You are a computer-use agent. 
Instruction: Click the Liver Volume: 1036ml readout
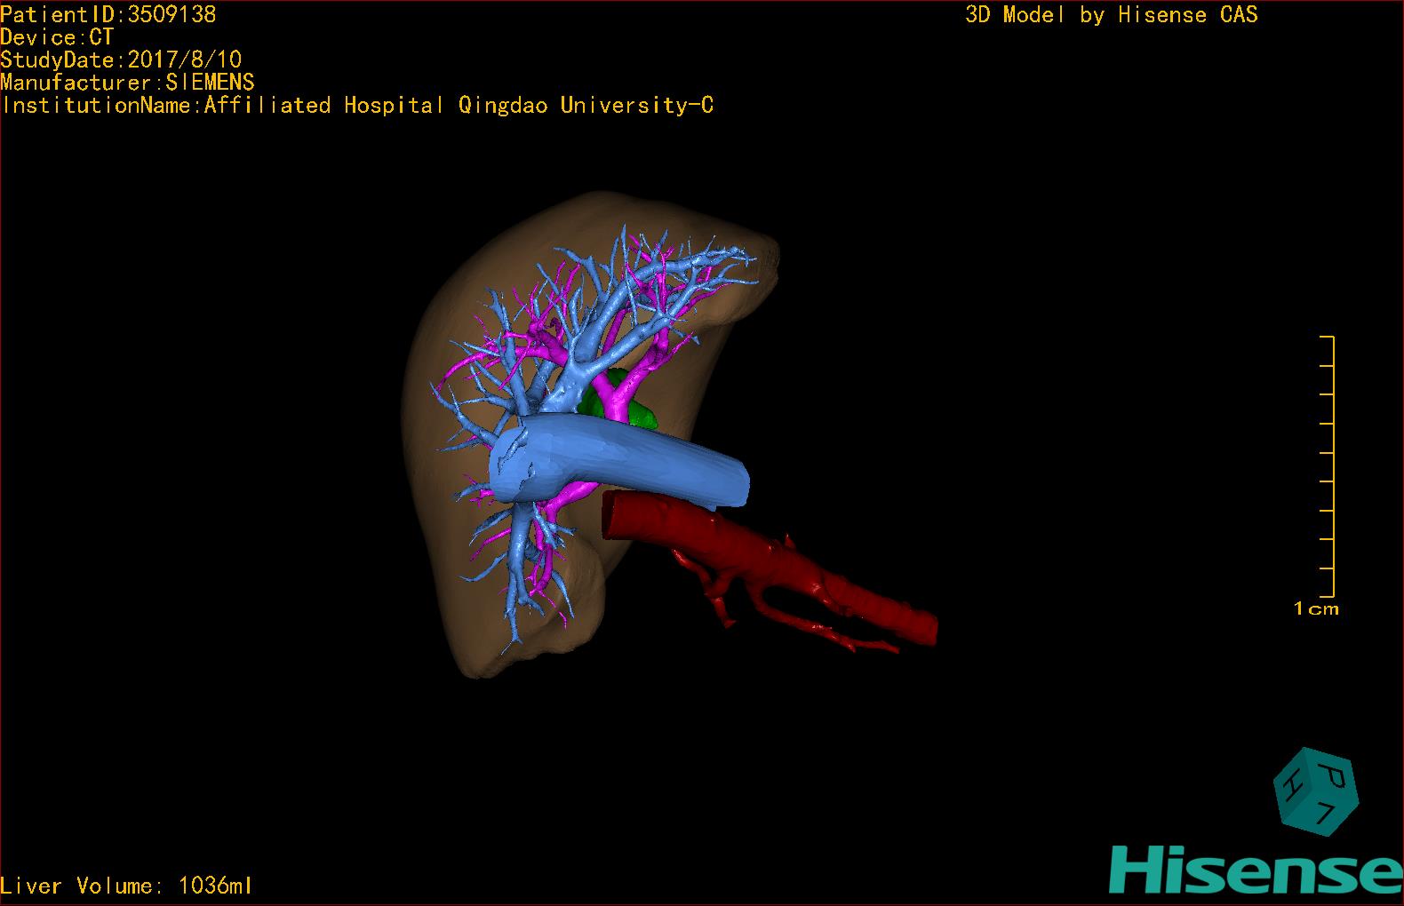coord(126,886)
